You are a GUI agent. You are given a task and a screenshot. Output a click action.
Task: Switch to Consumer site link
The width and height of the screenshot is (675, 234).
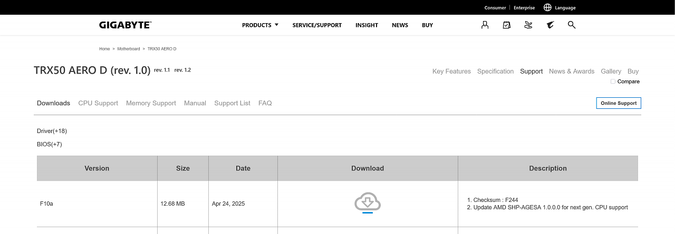click(495, 8)
